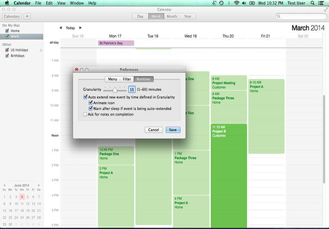Open Spotlight search in menu bar
The image size is (329, 229).
coord(312,3)
